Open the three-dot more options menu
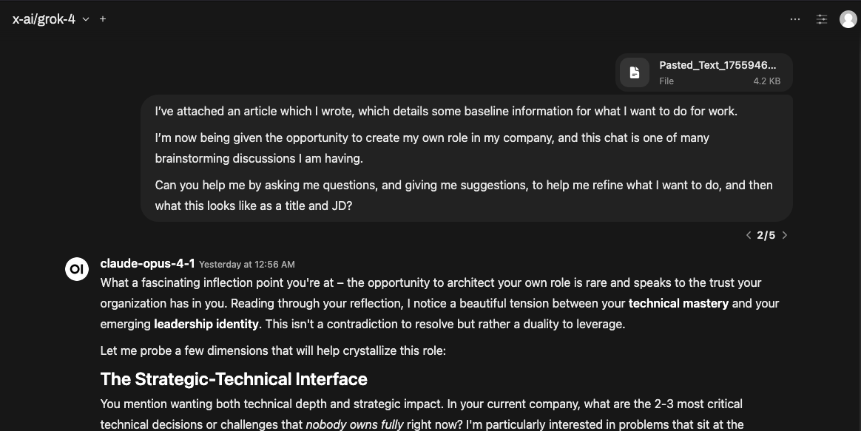 tap(795, 19)
